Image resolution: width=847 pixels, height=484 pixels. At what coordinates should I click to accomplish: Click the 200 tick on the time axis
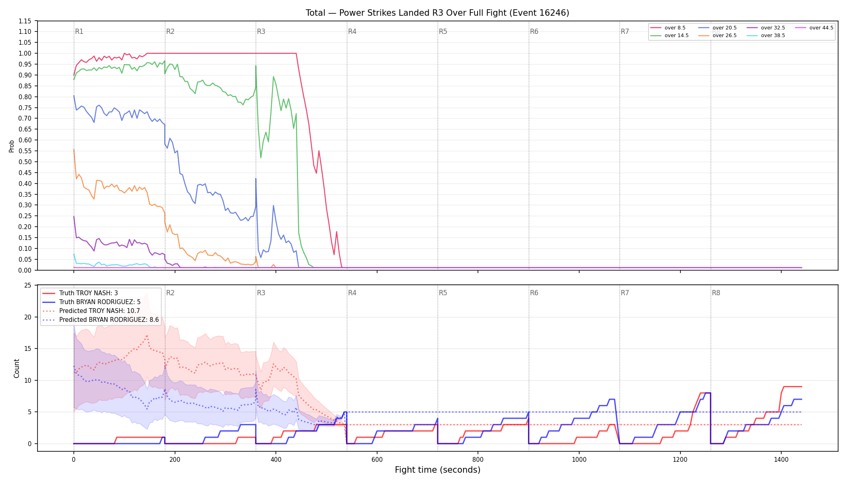point(175,459)
